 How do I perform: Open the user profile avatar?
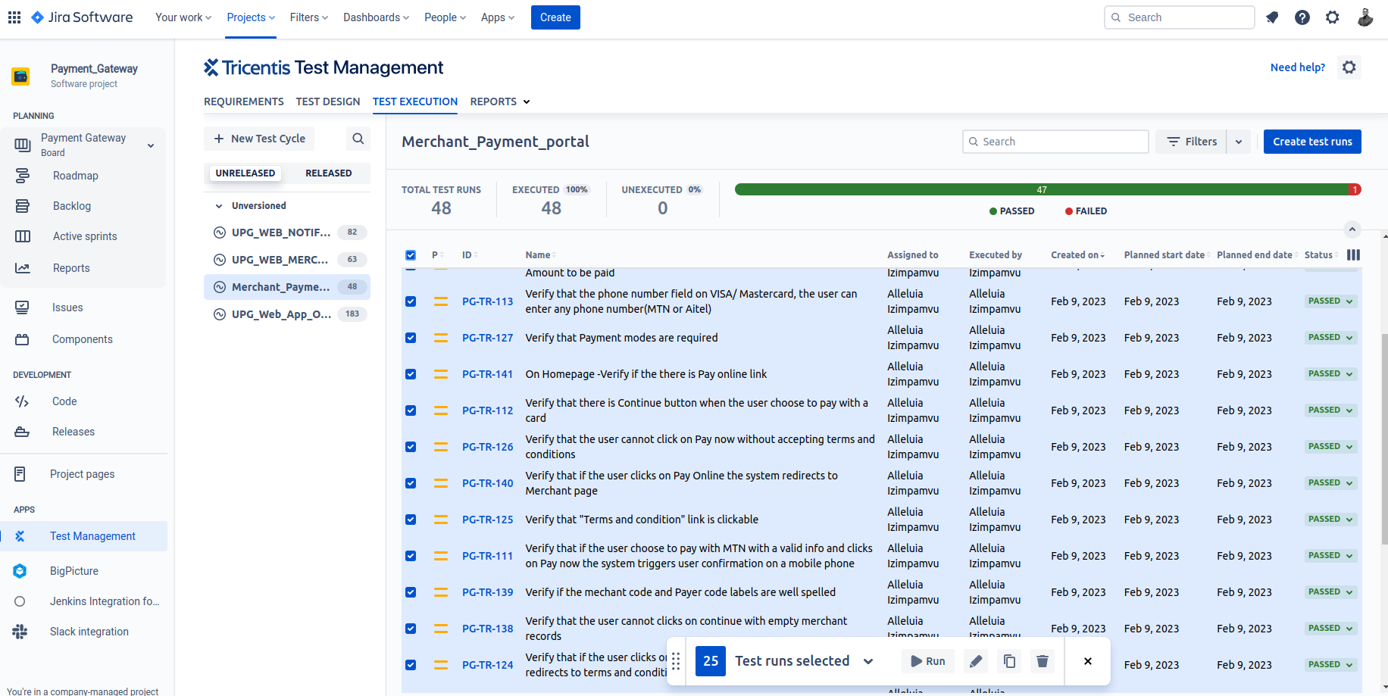click(x=1365, y=17)
